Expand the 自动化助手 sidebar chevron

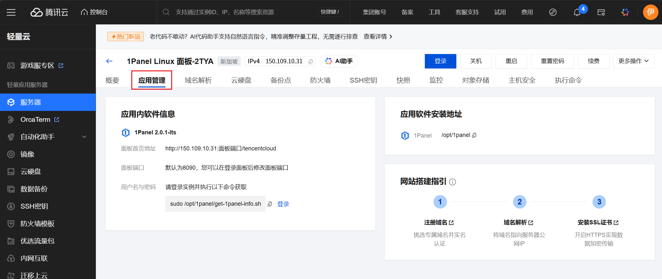(x=84, y=137)
